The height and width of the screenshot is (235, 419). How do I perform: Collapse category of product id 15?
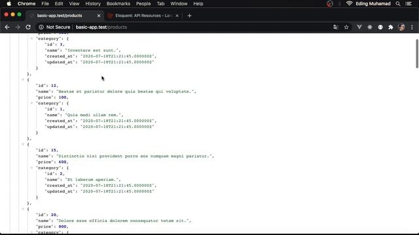click(x=32, y=168)
